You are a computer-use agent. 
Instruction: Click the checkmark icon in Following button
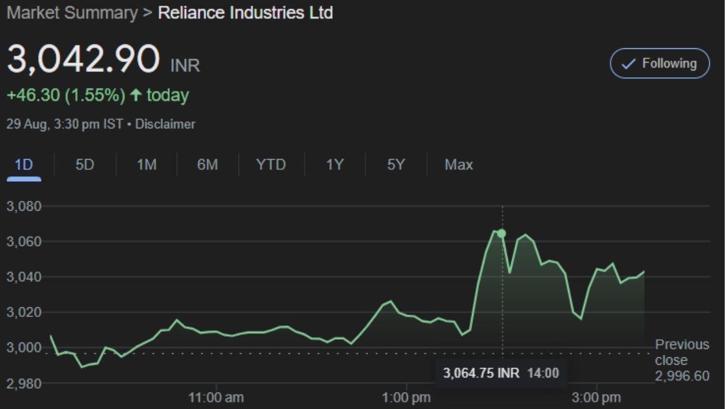628,64
